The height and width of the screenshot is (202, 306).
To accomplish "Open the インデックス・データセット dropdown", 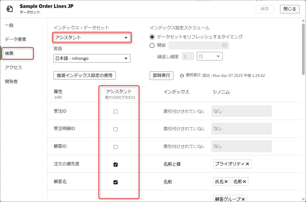I will click(92, 38).
